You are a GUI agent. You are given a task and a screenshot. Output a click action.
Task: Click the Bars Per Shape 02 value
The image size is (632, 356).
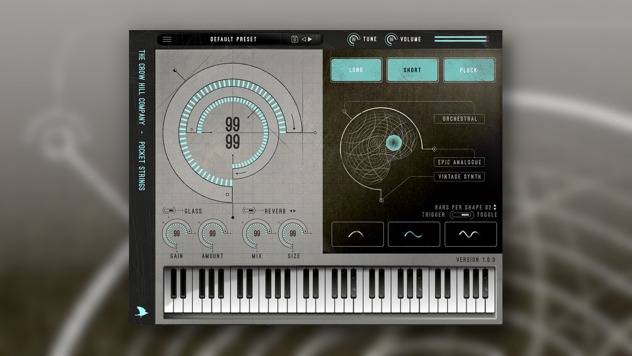(x=488, y=207)
